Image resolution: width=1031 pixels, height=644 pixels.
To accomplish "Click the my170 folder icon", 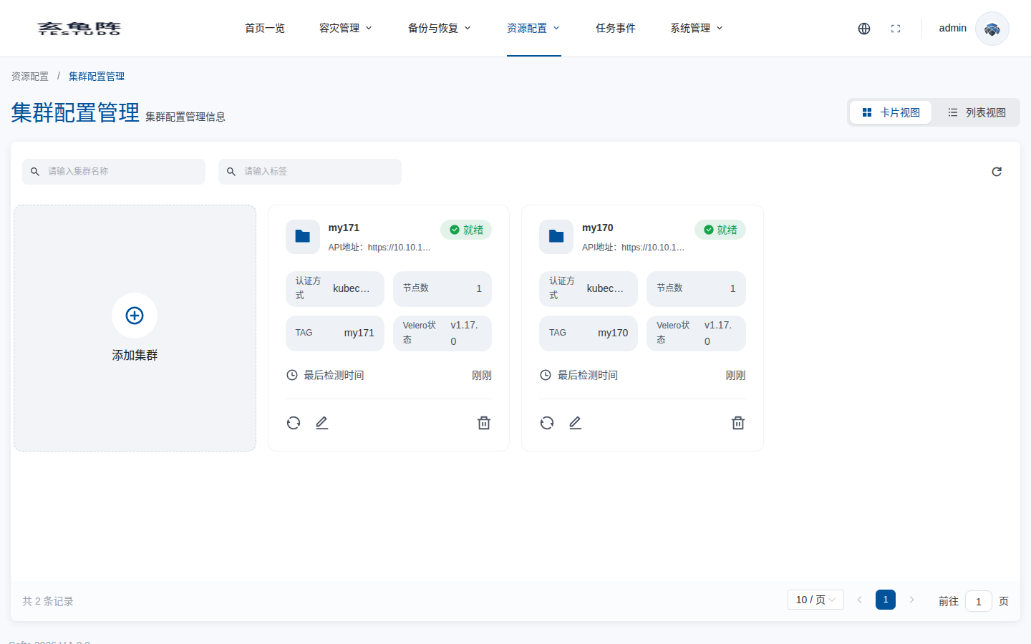I will (x=556, y=237).
